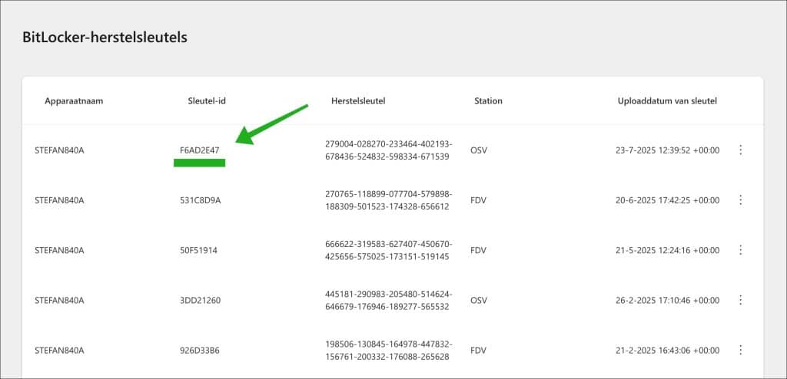Click upload date 23-7-2025 12:39:52
Image resolution: width=787 pixels, height=379 pixels.
[x=668, y=150]
